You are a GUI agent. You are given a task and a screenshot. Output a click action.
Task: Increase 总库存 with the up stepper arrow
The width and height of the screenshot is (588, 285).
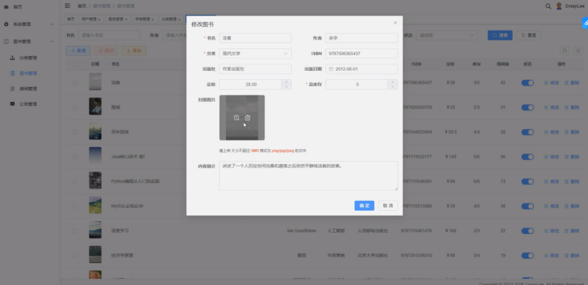[x=392, y=82]
